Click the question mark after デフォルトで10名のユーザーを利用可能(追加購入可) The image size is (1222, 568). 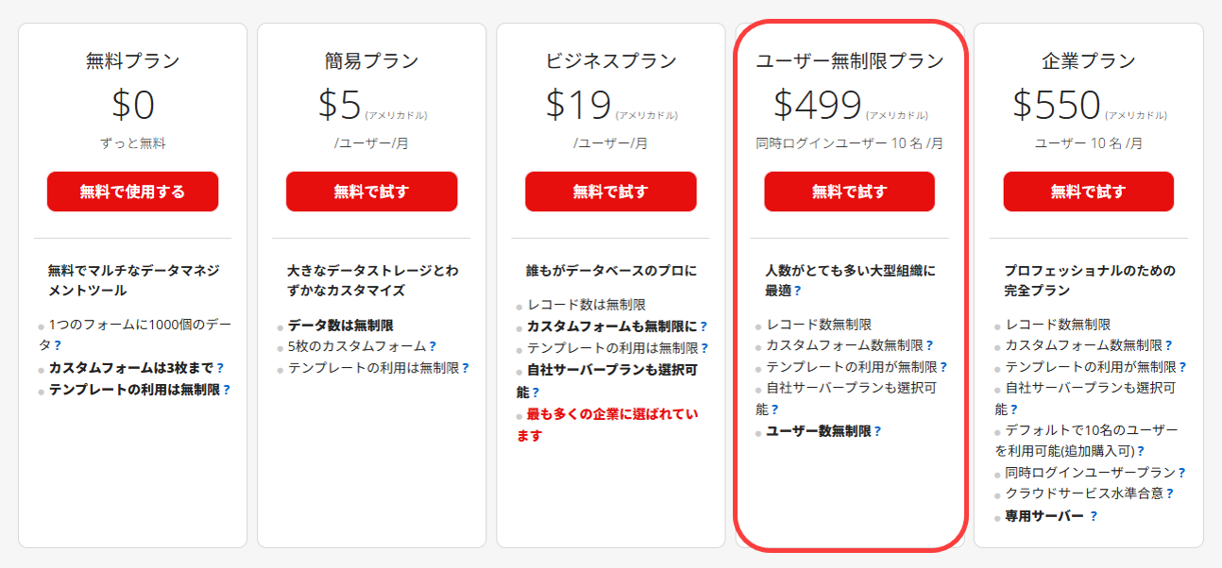pyautogui.click(x=1141, y=451)
